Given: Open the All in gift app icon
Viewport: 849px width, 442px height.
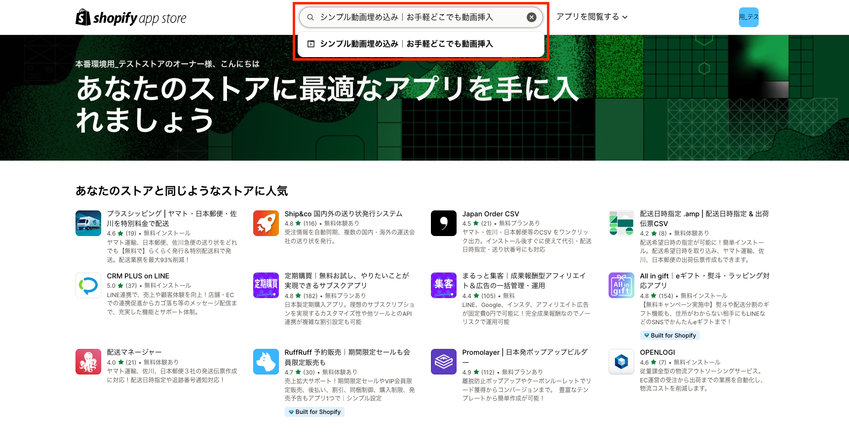Looking at the screenshot, I should click(621, 285).
